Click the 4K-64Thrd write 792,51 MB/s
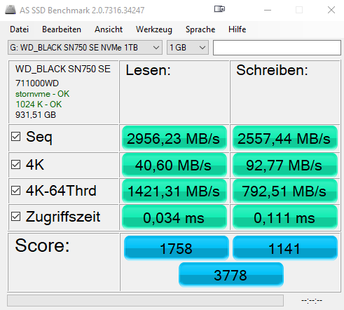 [285, 191]
